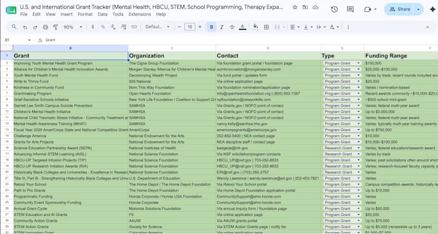438x234 pixels.
Task: Select cell Kindness in Community Fund
Action: (x=71, y=87)
